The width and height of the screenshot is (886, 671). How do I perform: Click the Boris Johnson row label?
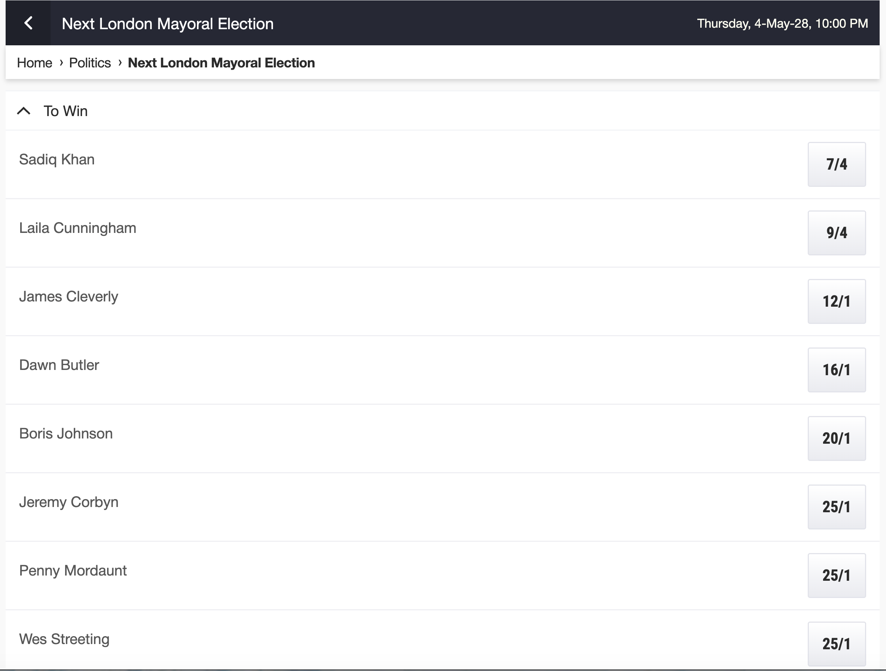pos(66,434)
